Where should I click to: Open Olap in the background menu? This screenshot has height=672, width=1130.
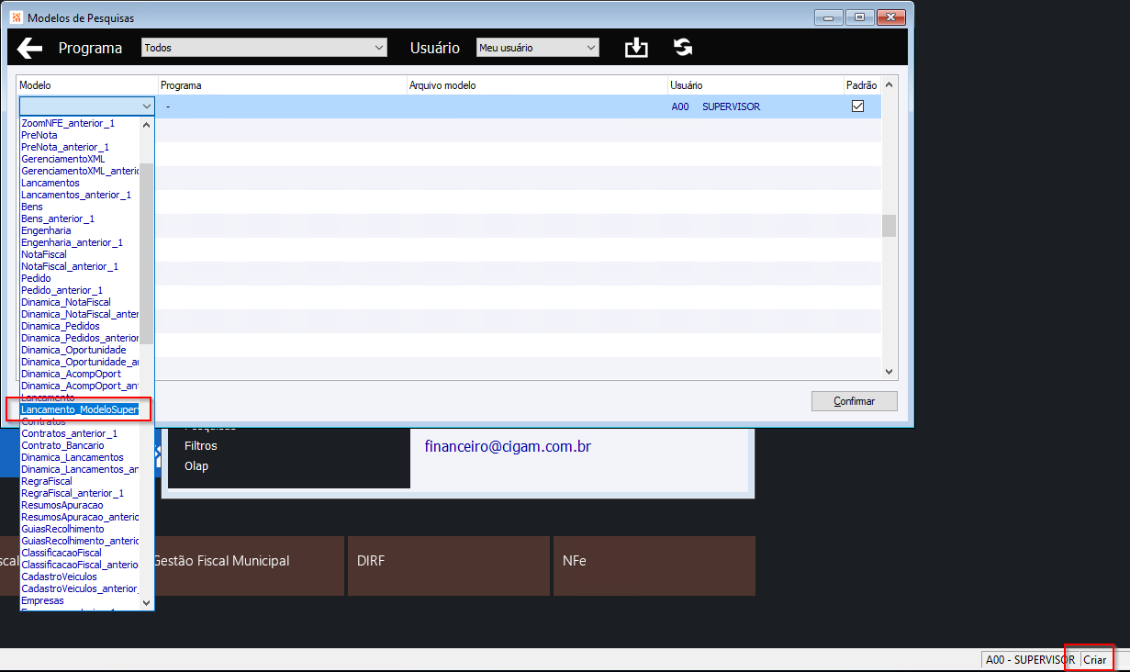[196, 465]
